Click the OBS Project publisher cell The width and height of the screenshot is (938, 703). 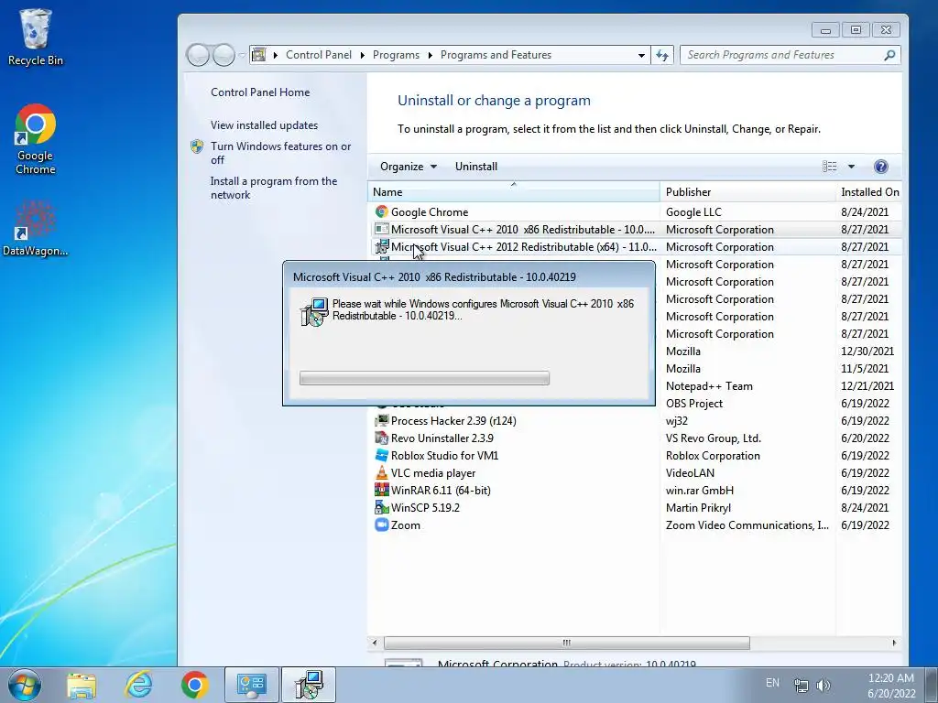coord(694,403)
